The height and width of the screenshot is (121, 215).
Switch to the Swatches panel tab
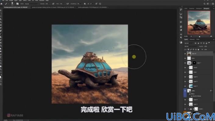coord(192,9)
